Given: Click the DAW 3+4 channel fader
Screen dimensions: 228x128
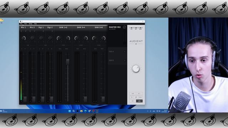Looking at the screenshot, I should (85, 99).
